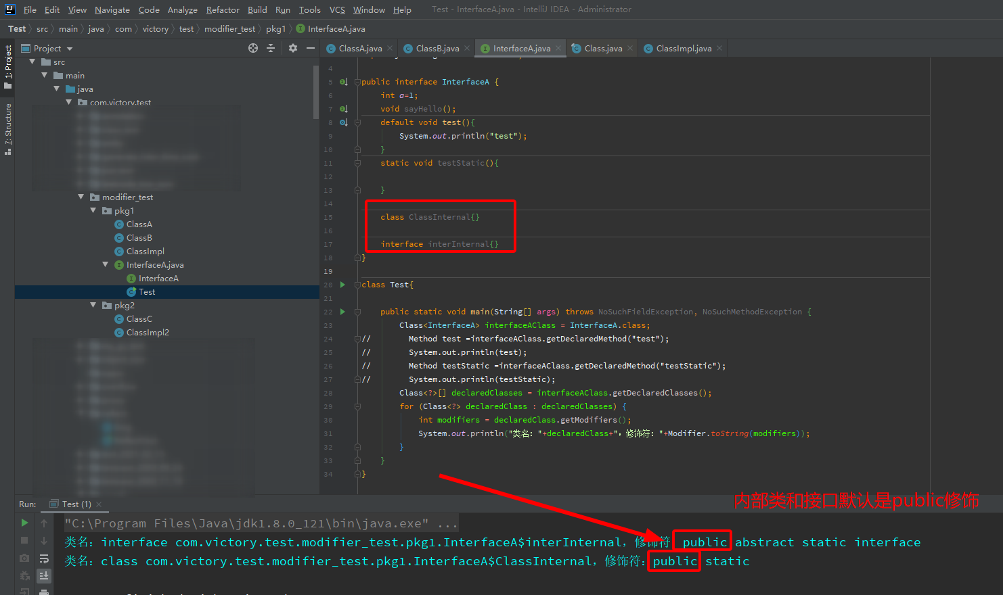Select ClassB in the Project tree

[139, 237]
